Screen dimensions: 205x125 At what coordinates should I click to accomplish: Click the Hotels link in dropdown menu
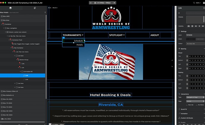click(80, 45)
